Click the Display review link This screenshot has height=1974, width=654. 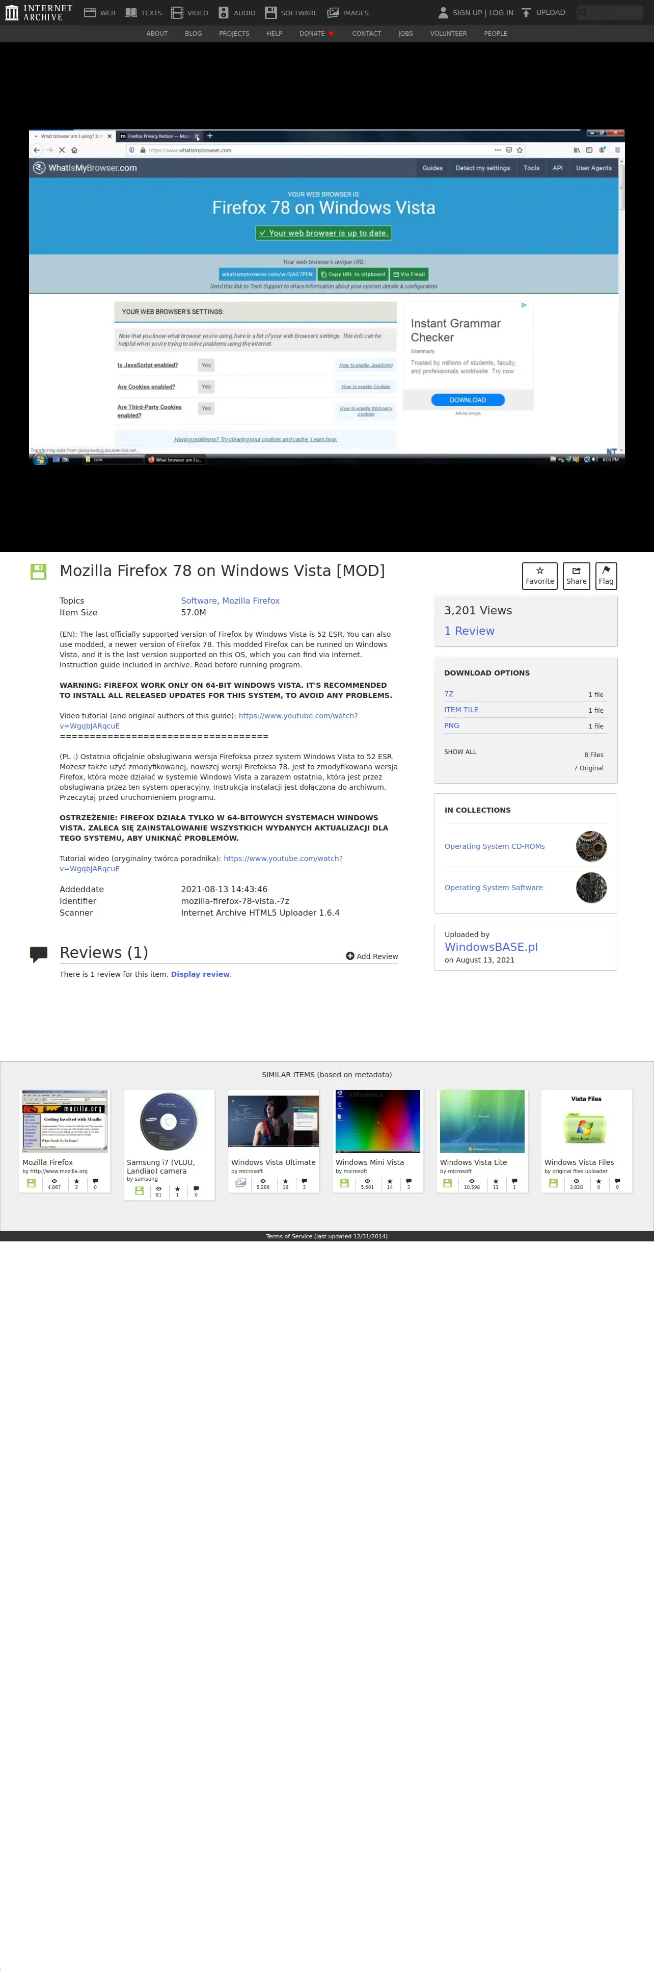(200, 974)
